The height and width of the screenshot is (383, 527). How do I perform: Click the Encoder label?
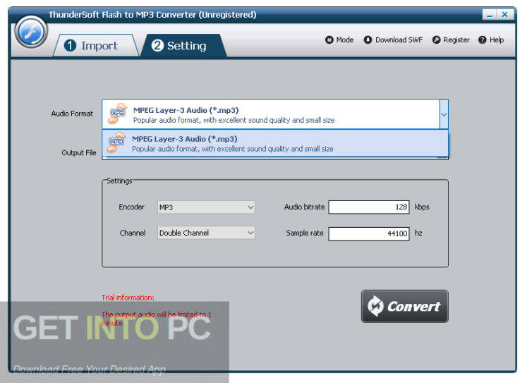(x=131, y=207)
